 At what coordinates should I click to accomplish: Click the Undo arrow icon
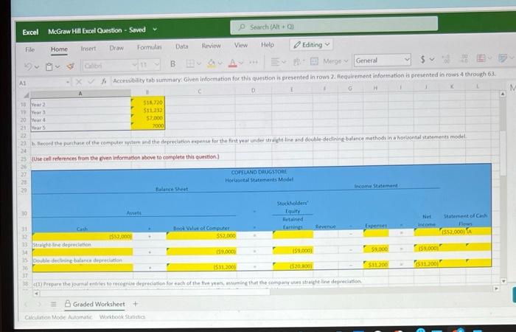29,66
